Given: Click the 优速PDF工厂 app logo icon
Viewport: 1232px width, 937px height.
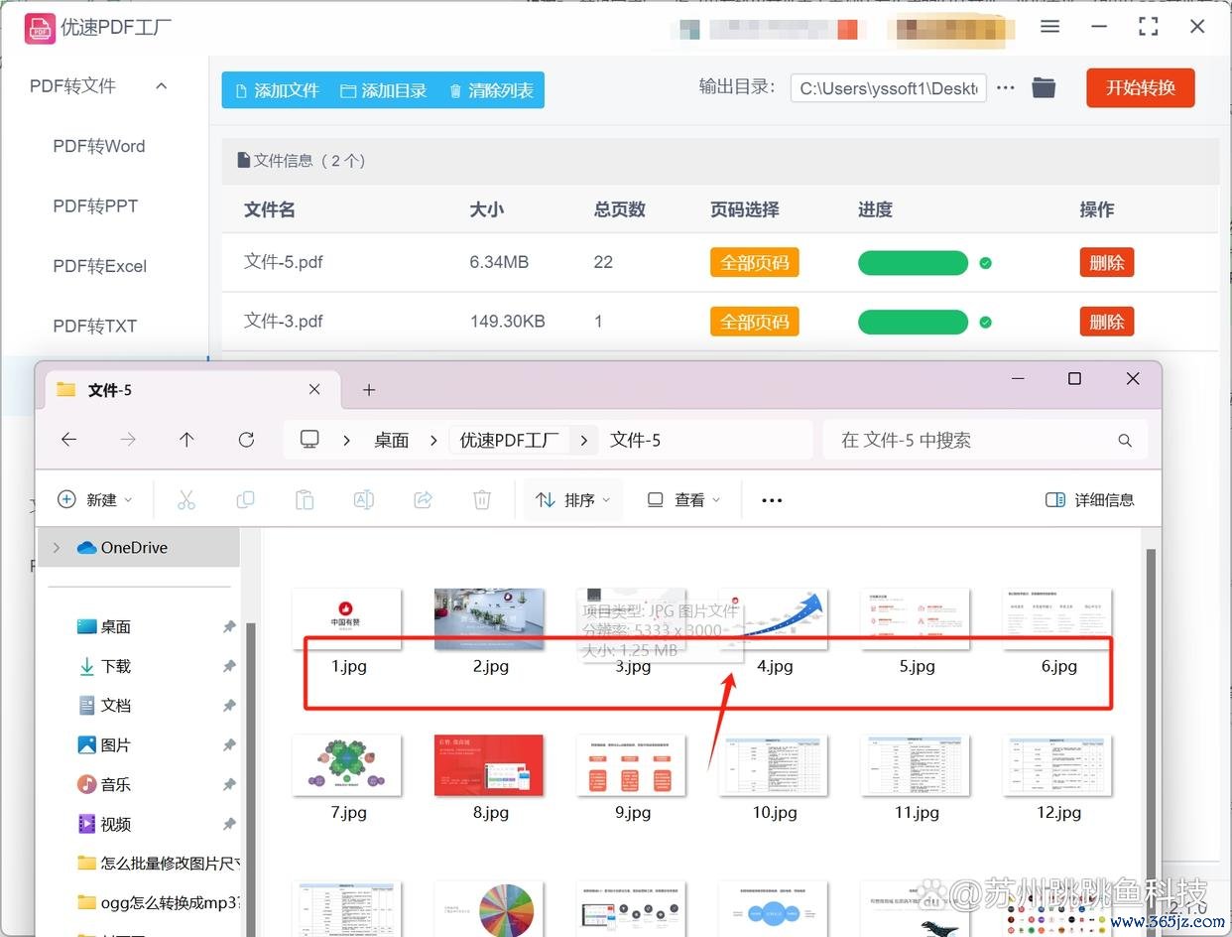Looking at the screenshot, I should pyautogui.click(x=39, y=28).
